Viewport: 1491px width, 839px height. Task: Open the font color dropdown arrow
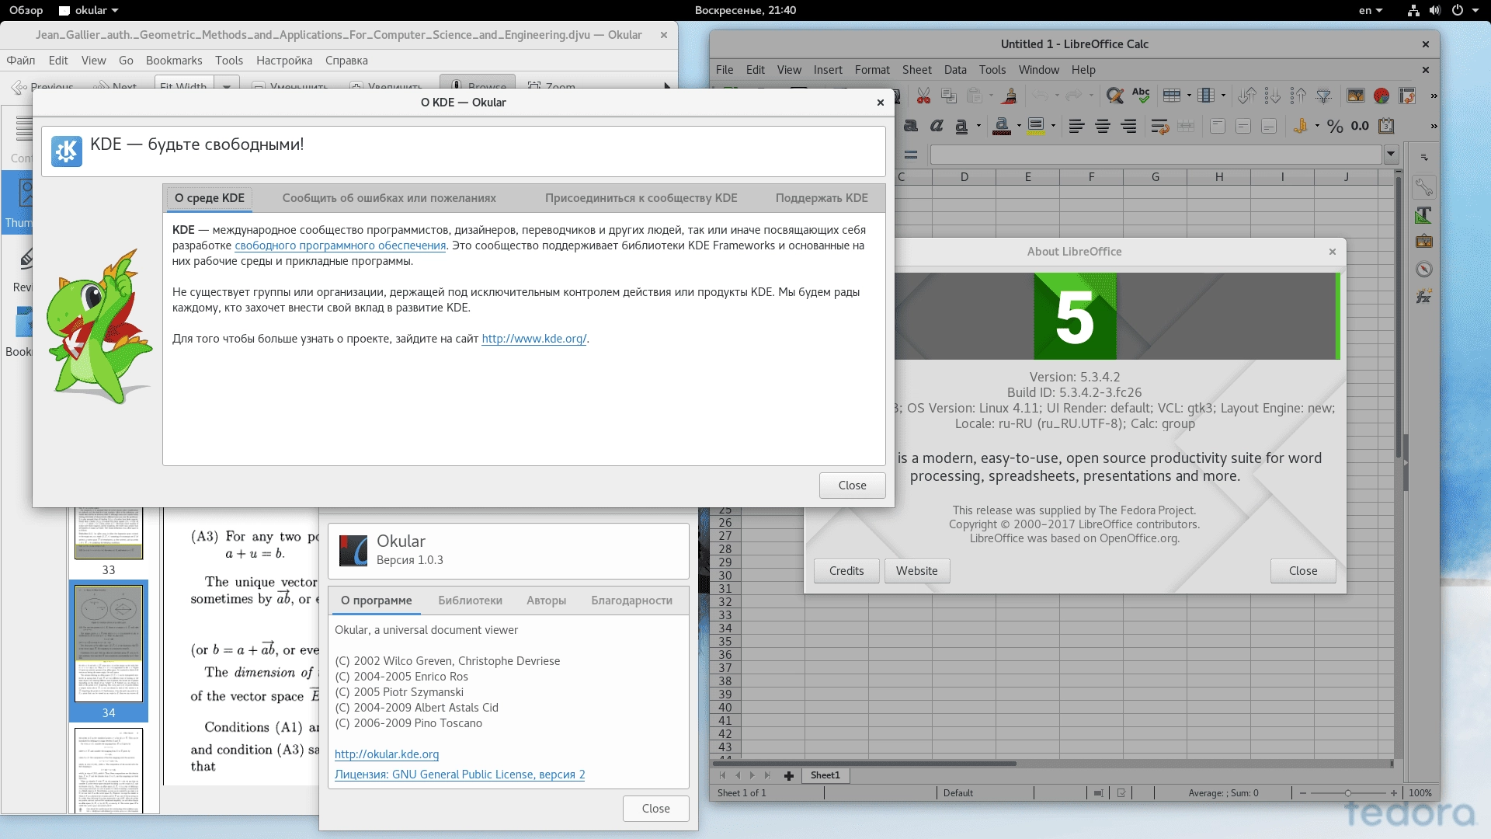[x=1019, y=126]
